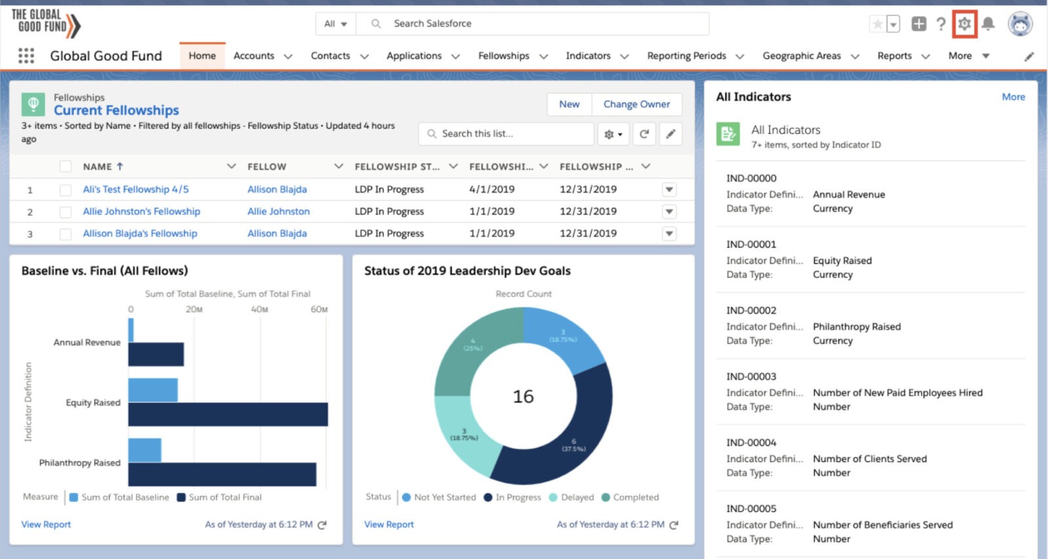This screenshot has height=559, width=1048.
Task: Open Ali's Test Fellowship 4/5 record
Action: pos(136,189)
